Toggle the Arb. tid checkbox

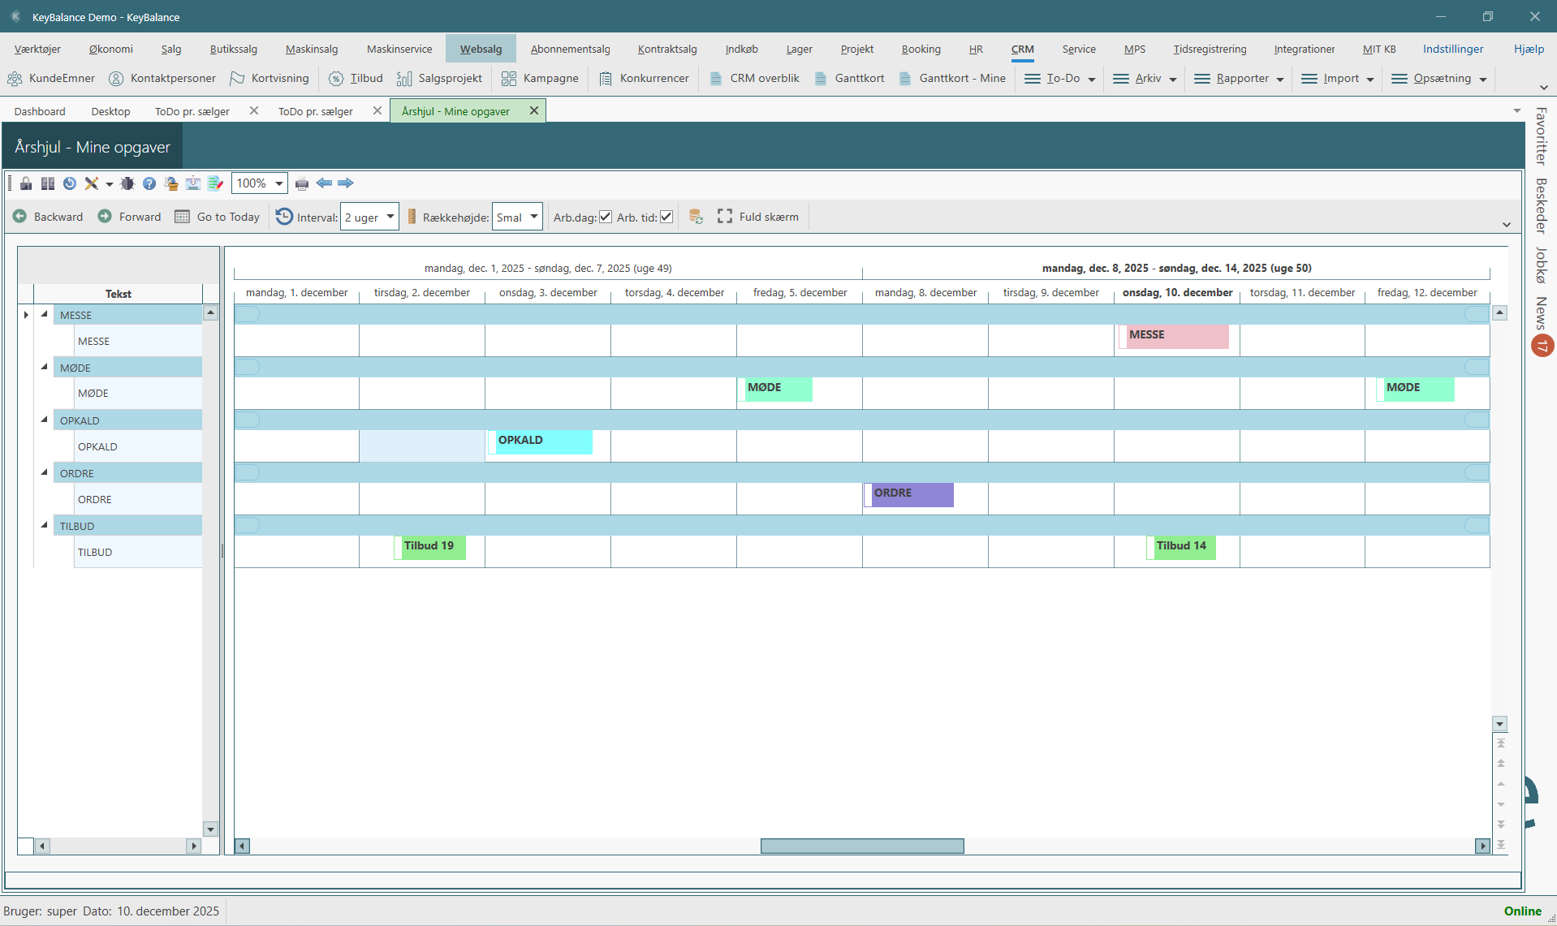pyautogui.click(x=666, y=217)
